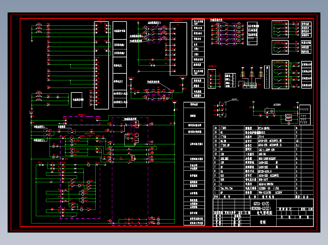This screenshot has height=245, width=328.
Task: Select the phase B live-display sensor symbol
Action: pos(252,74)
